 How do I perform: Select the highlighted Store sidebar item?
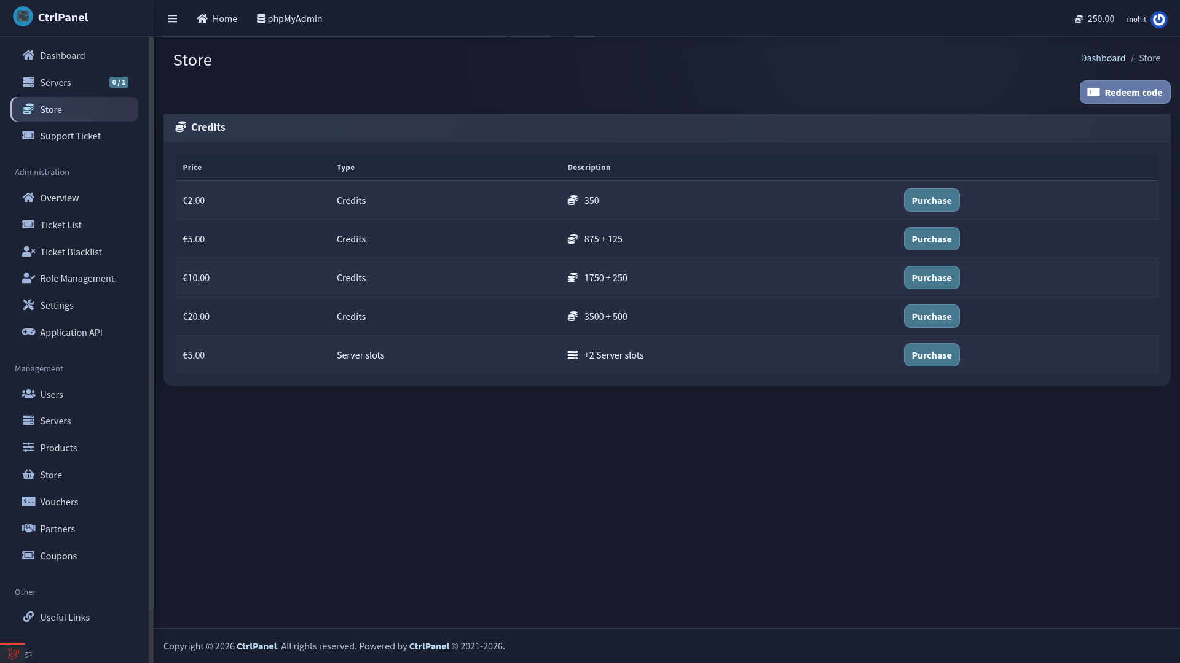click(x=74, y=109)
